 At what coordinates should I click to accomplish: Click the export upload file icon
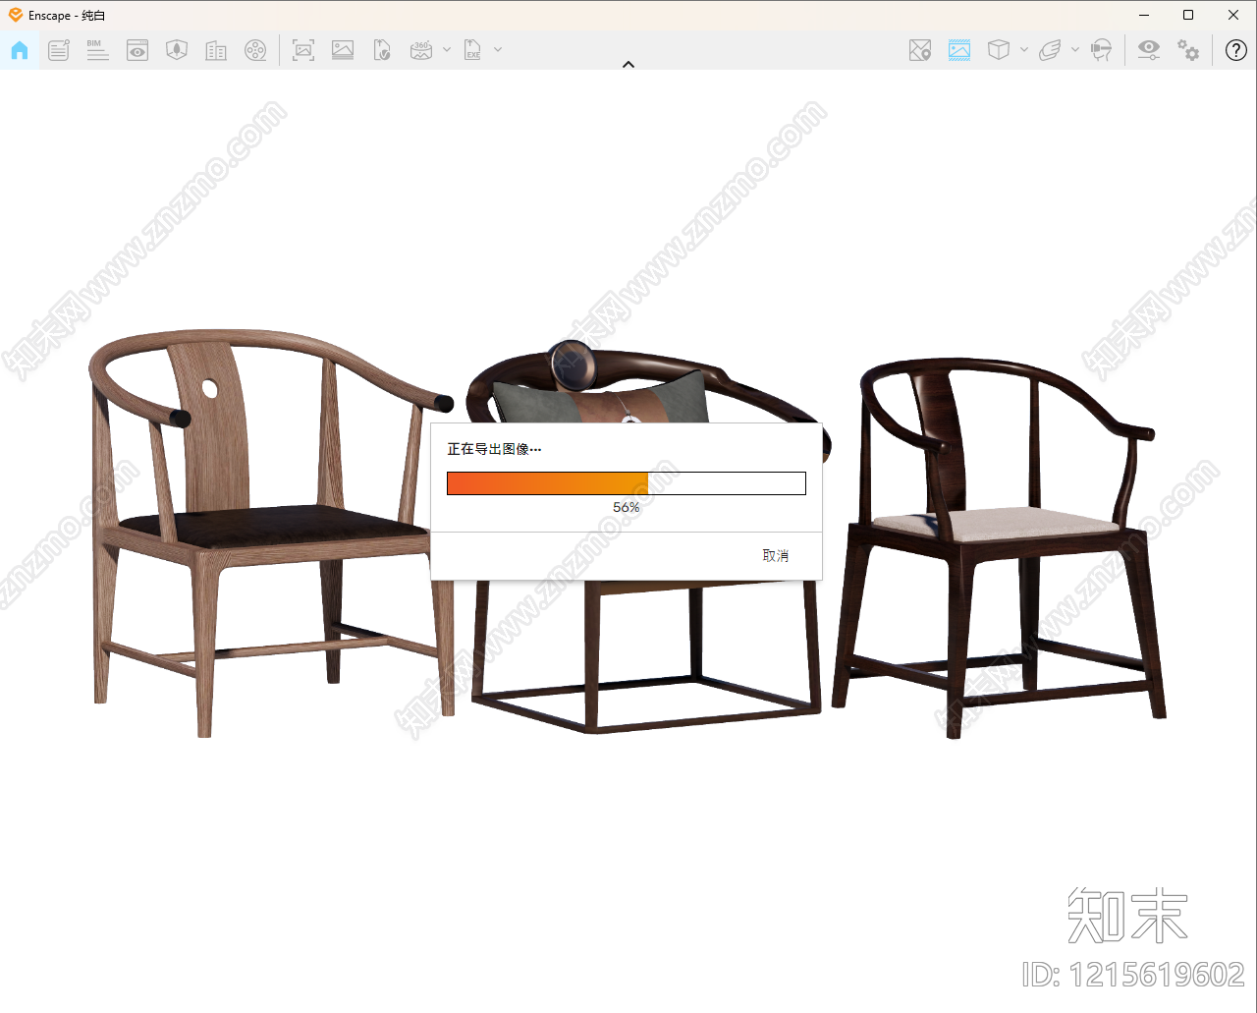[x=382, y=50]
